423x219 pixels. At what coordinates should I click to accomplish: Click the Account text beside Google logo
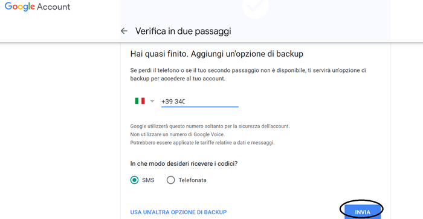53,7
